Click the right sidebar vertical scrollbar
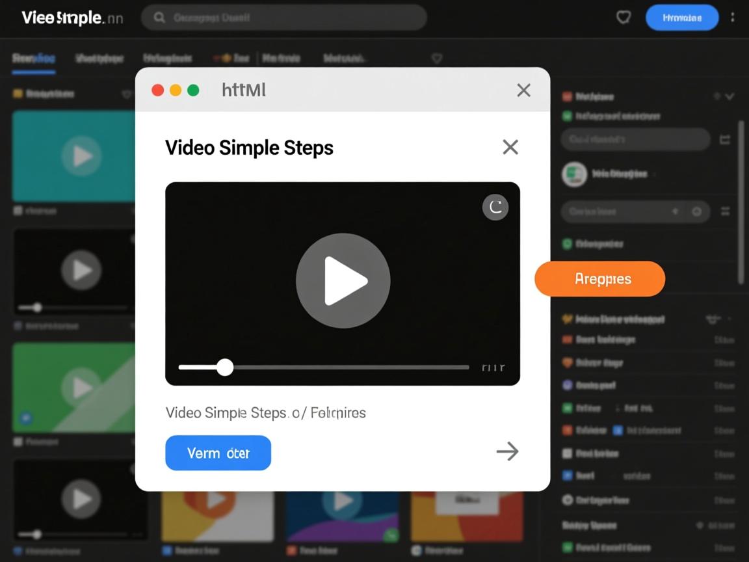 tap(741, 202)
